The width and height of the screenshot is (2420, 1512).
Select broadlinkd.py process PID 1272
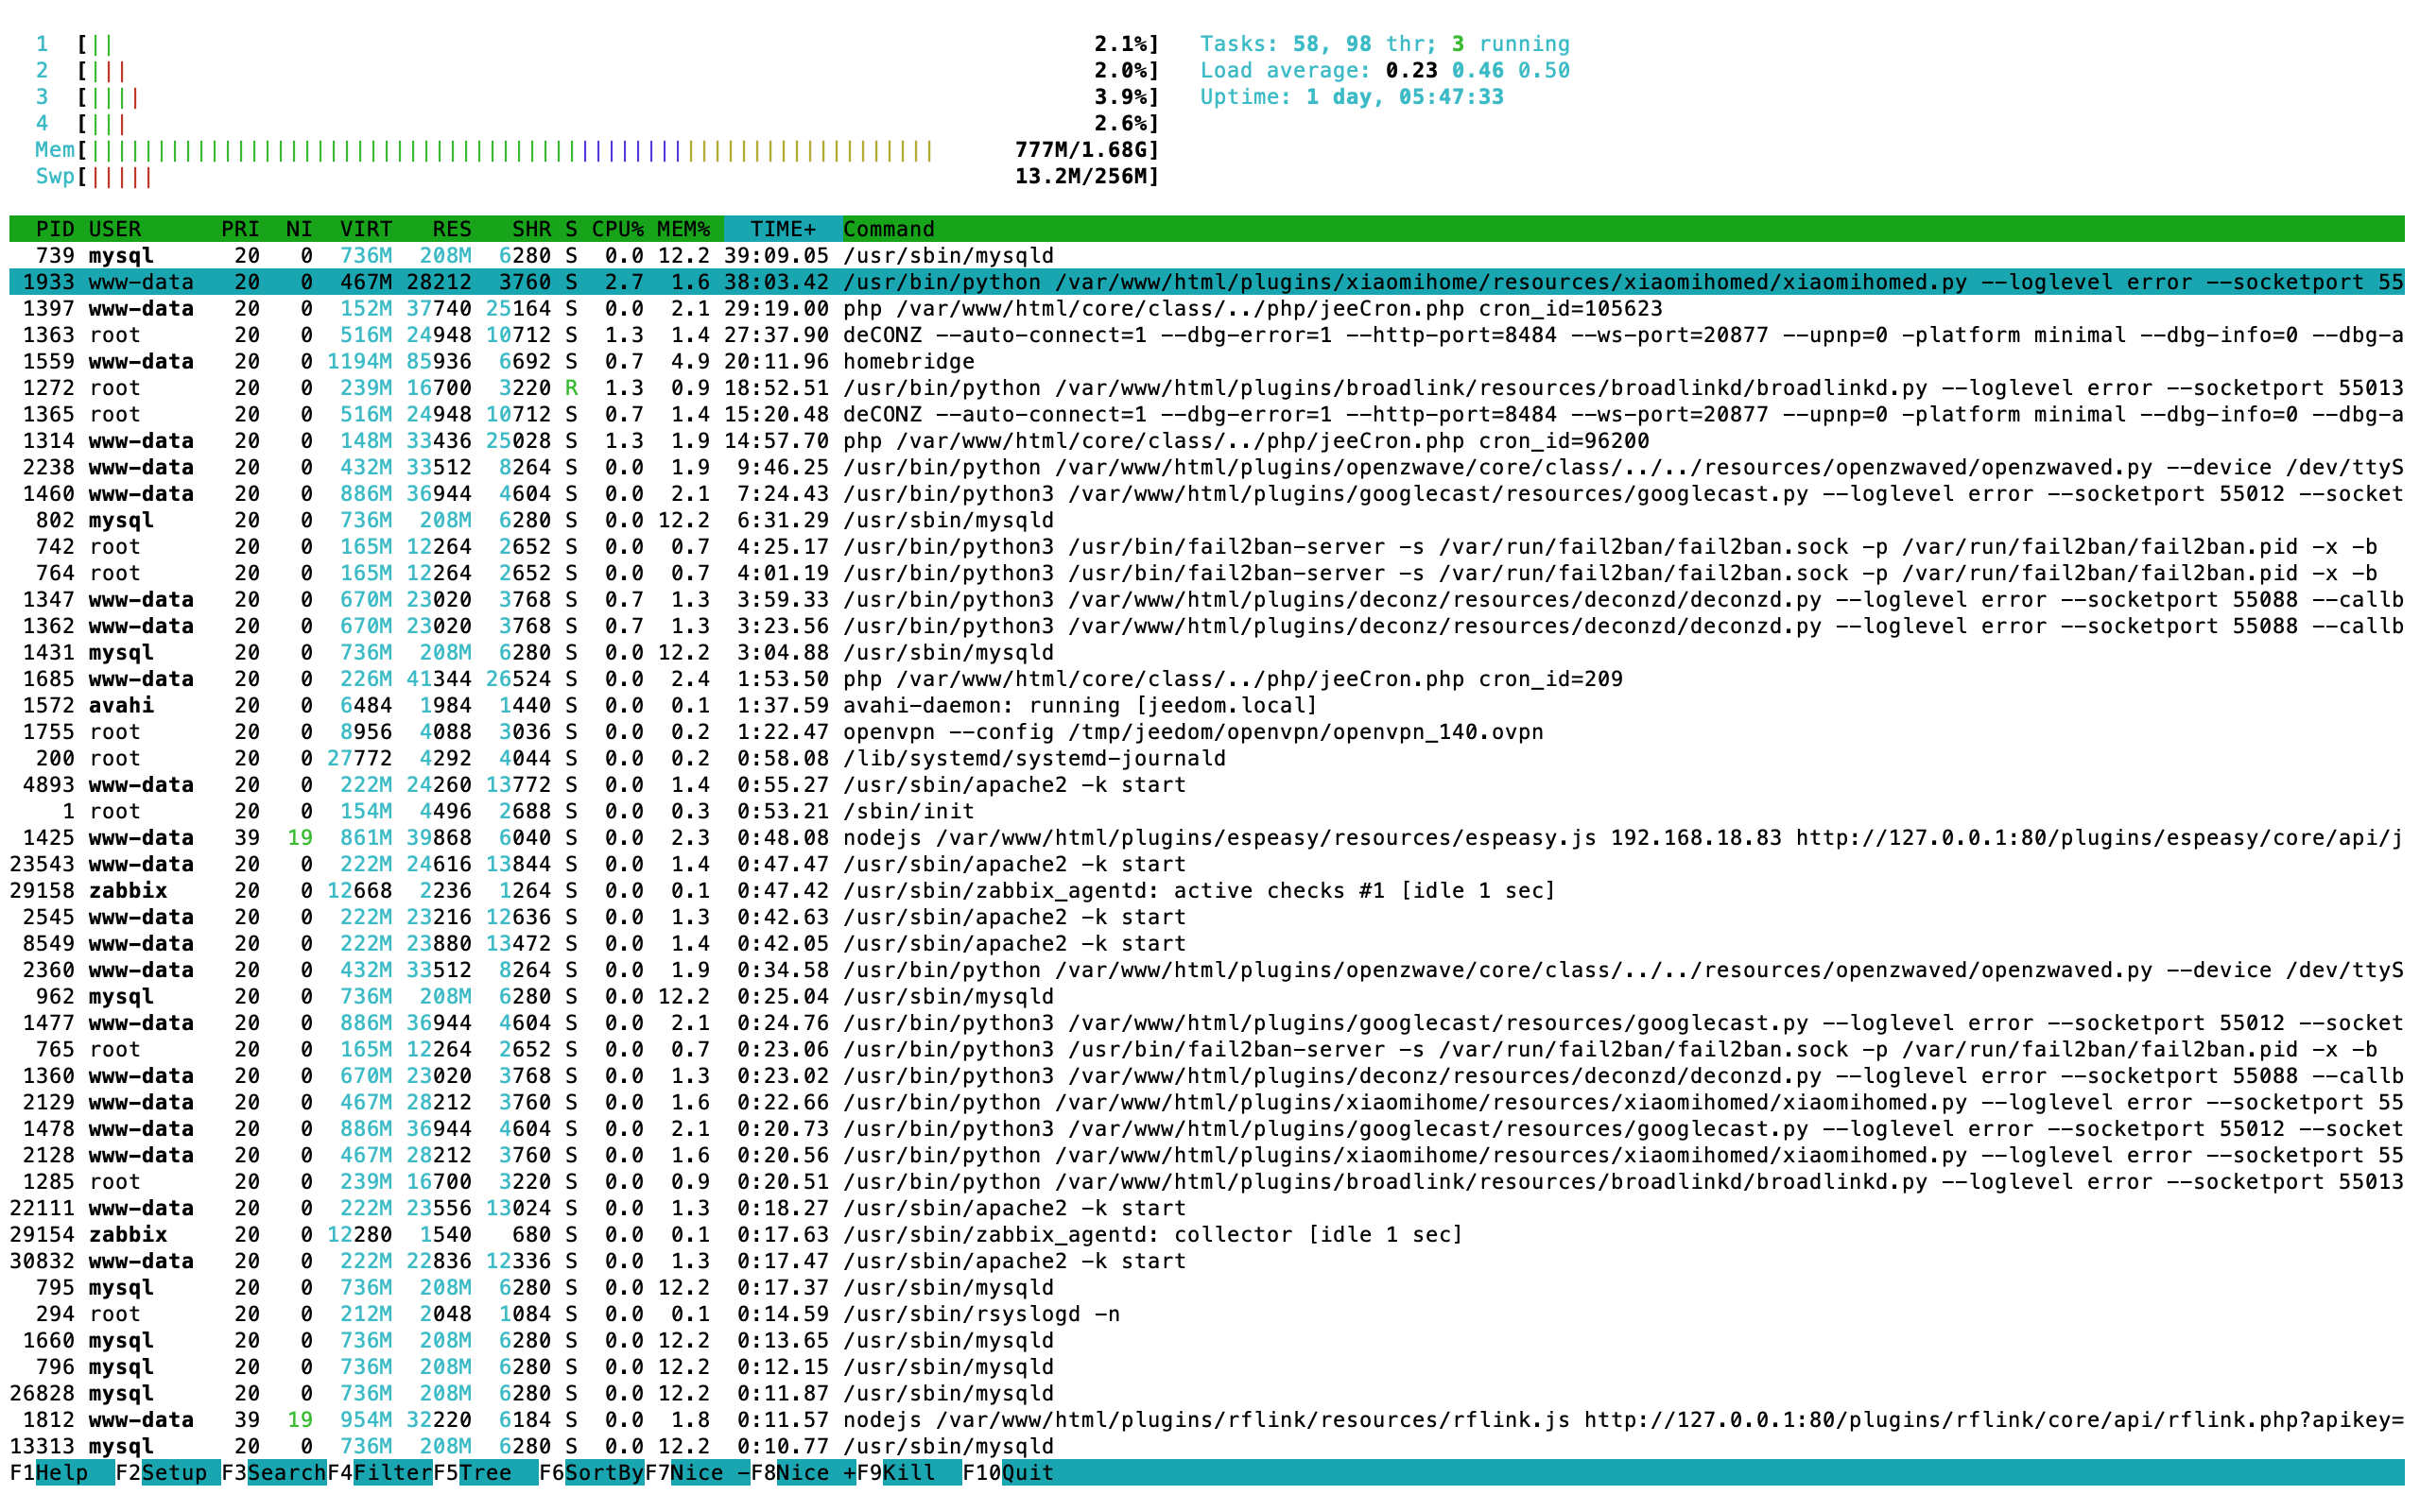tap(1207, 388)
